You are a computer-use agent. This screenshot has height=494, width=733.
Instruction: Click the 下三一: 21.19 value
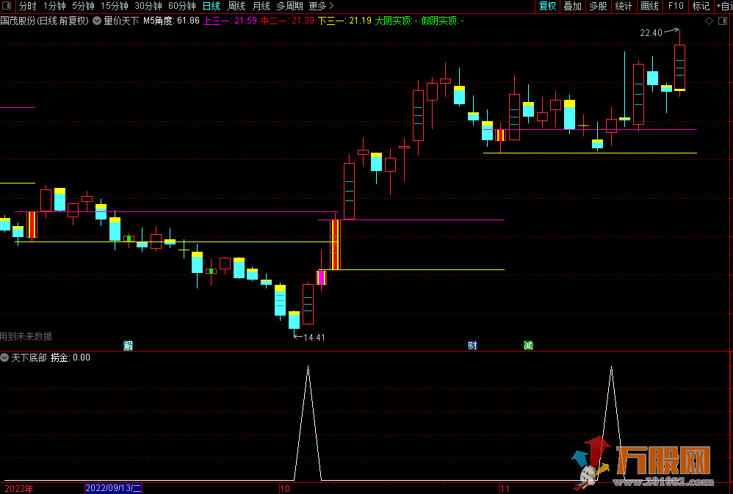coord(345,21)
